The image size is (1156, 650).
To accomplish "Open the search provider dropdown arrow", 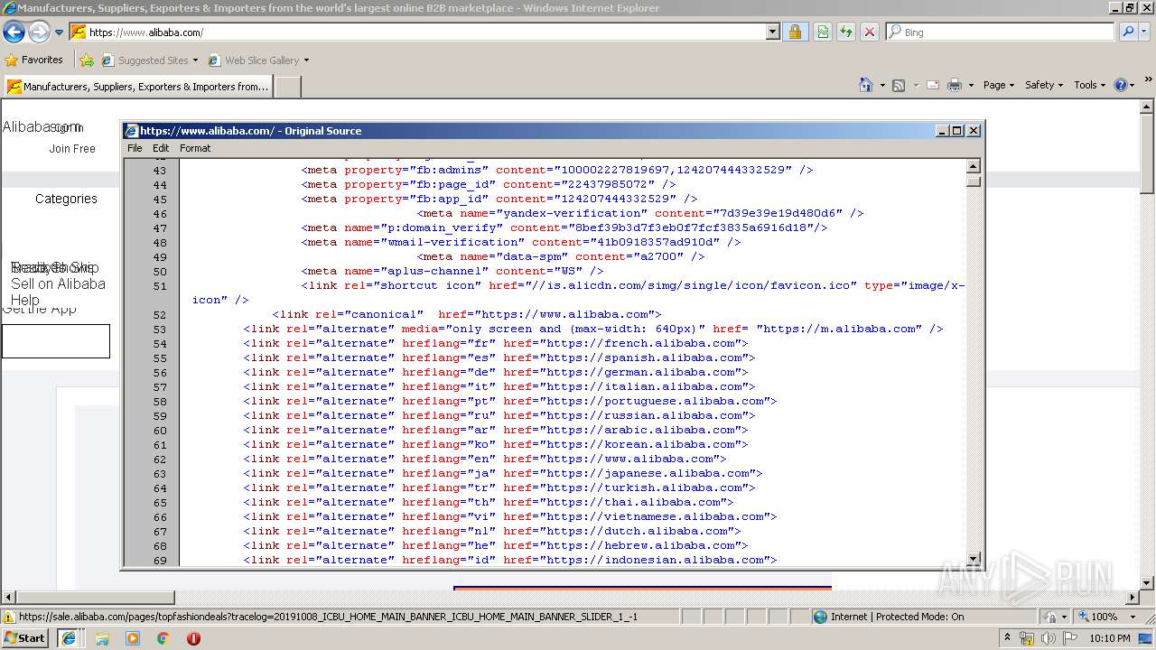I will coord(1145,32).
